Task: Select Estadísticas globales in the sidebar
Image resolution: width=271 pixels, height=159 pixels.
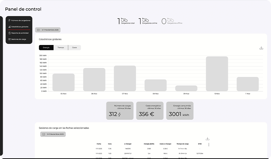Action: pyautogui.click(x=20, y=27)
